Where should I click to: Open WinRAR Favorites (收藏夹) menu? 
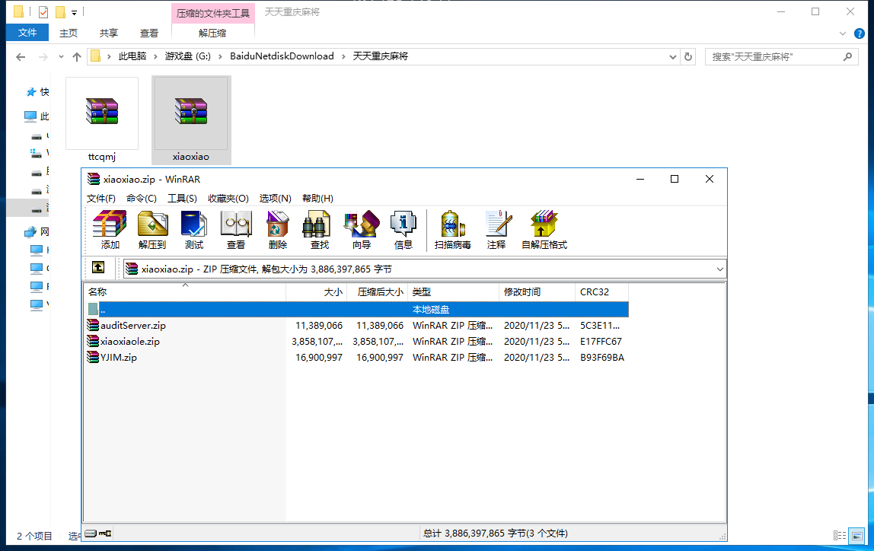(x=228, y=199)
